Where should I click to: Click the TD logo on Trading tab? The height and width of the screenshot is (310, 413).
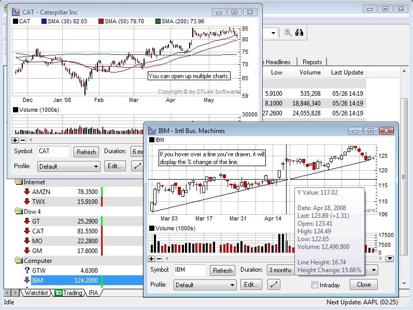click(x=58, y=292)
